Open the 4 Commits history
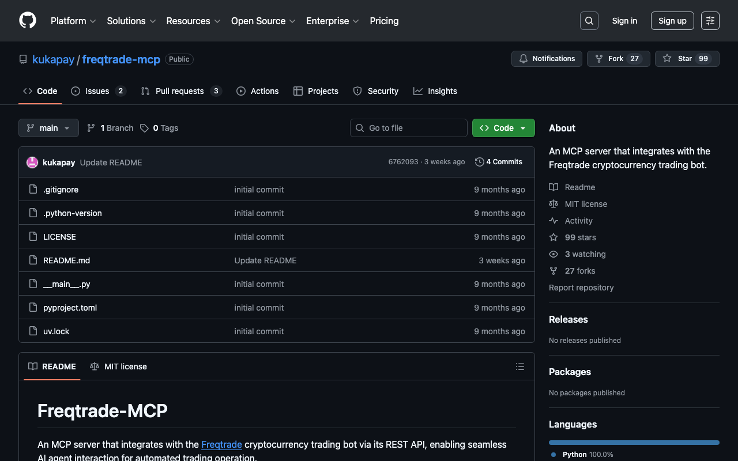This screenshot has width=738, height=461. coord(499,162)
